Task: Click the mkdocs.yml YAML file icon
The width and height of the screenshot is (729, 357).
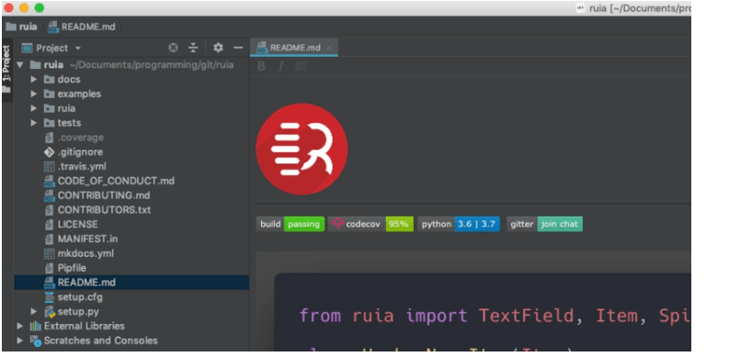Action: pos(50,253)
